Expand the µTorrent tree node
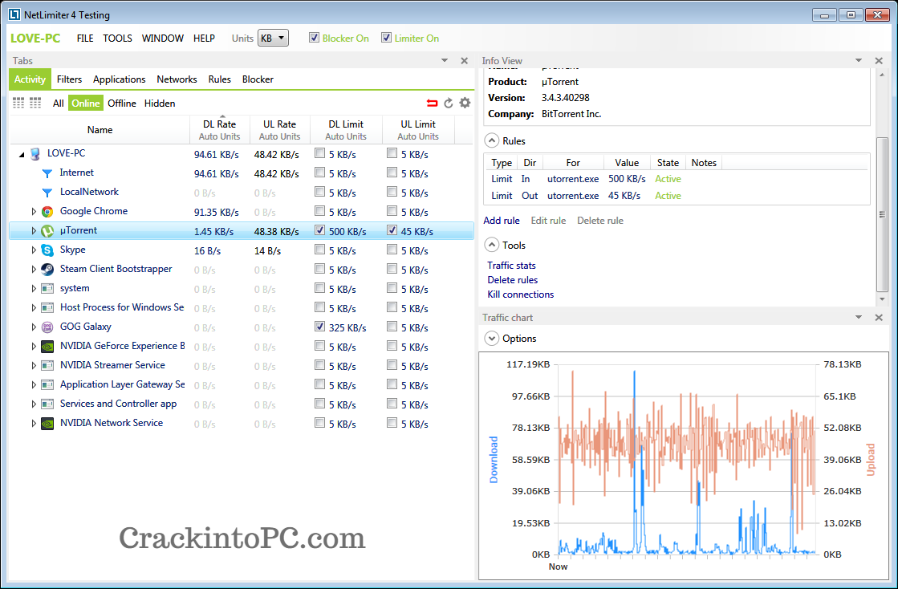 point(34,230)
